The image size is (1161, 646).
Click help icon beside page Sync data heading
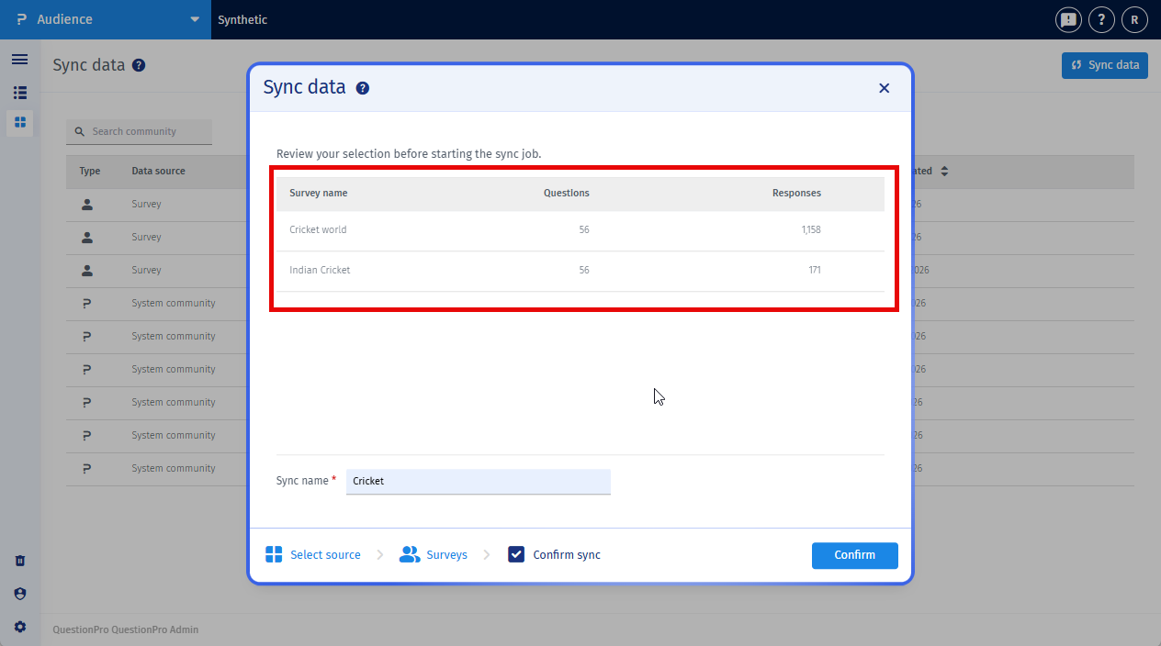[x=139, y=65]
